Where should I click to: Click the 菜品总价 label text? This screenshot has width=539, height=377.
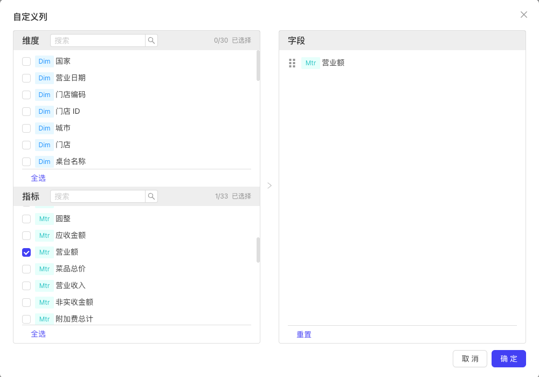71,269
